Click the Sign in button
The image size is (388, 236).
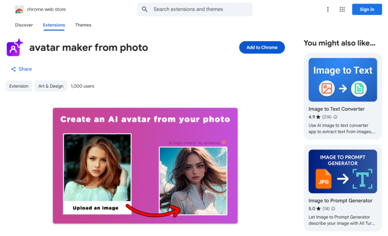coord(367,9)
